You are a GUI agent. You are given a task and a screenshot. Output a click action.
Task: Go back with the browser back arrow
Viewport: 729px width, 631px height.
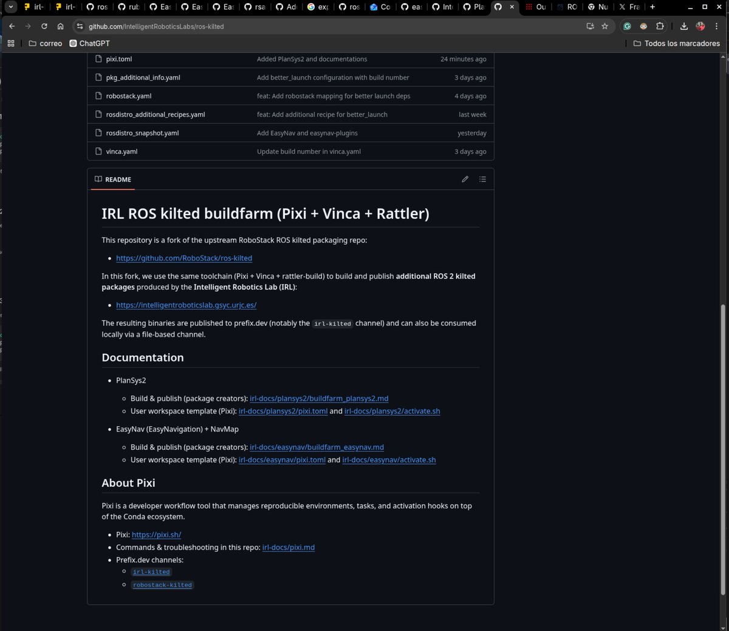[12, 26]
